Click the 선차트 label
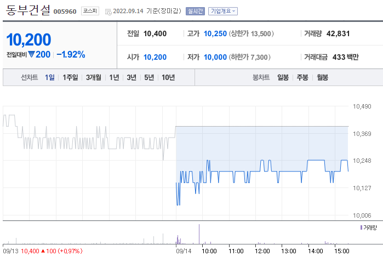Viewport: 383px width, 262px height. click(29, 77)
